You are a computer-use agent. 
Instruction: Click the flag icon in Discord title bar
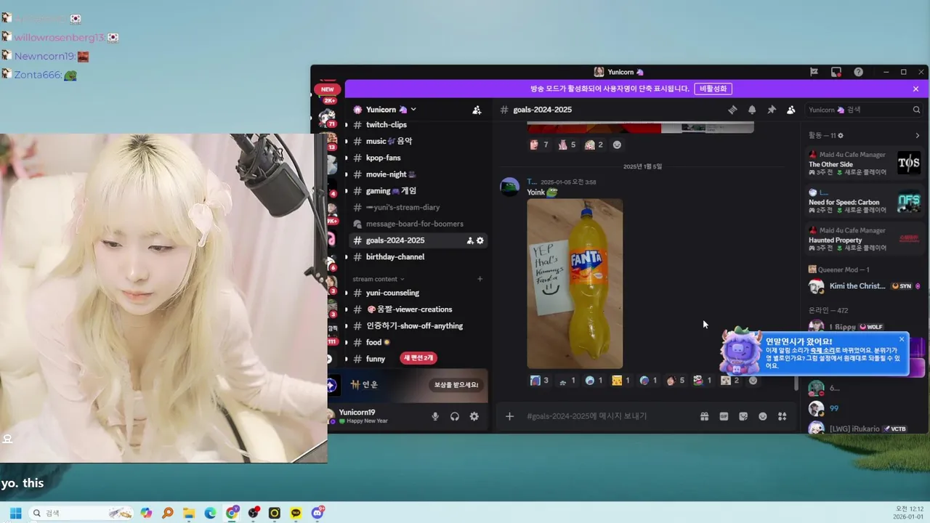[x=814, y=72]
